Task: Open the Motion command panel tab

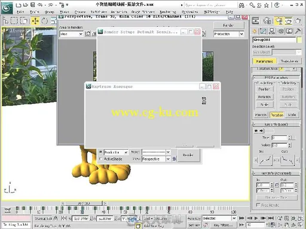Action: click(281, 31)
